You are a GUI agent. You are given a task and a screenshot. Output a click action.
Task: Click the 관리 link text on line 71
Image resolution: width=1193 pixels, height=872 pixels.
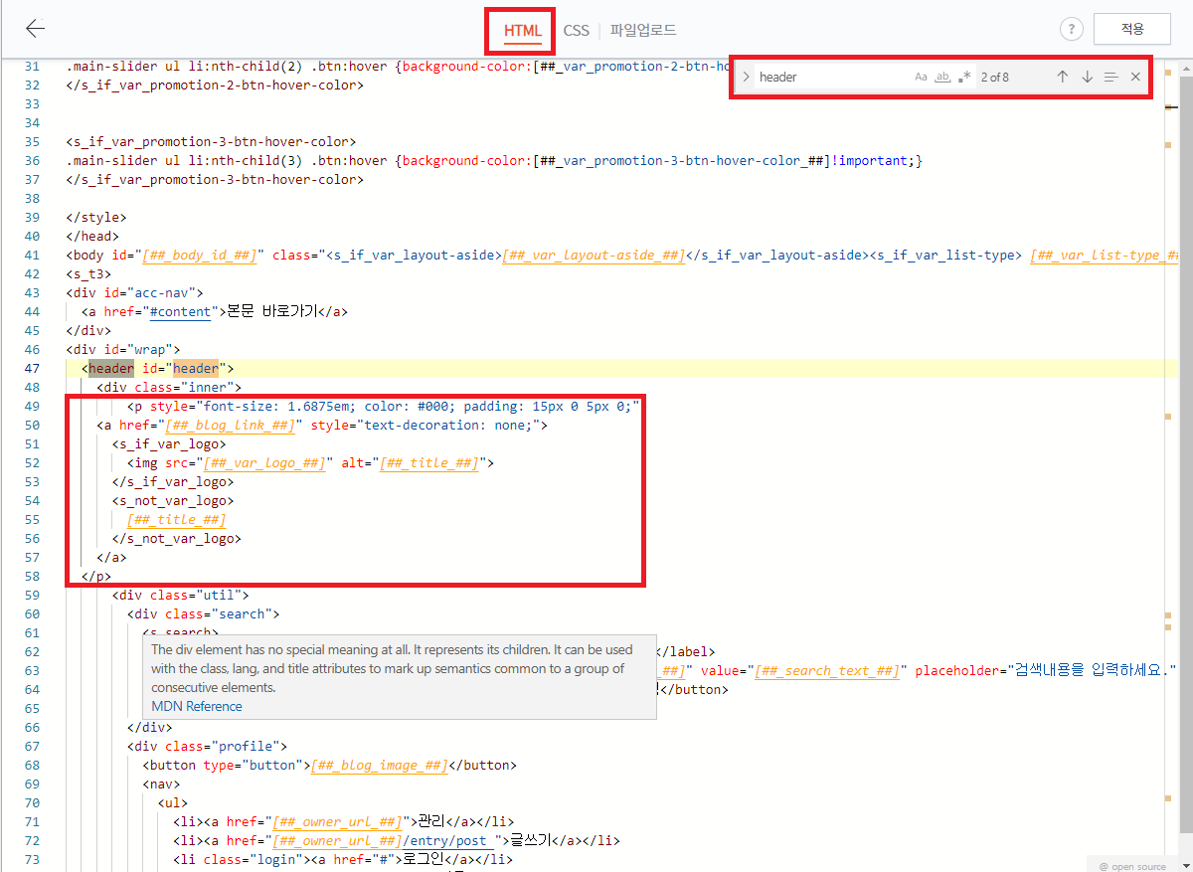coord(432,821)
